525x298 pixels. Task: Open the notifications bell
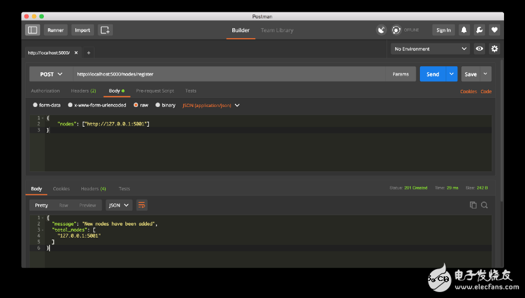tap(464, 30)
